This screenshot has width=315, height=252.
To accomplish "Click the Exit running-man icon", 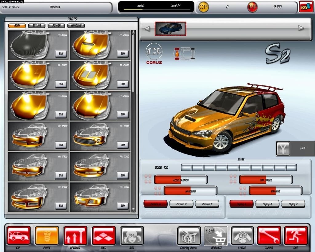I will [296, 236].
